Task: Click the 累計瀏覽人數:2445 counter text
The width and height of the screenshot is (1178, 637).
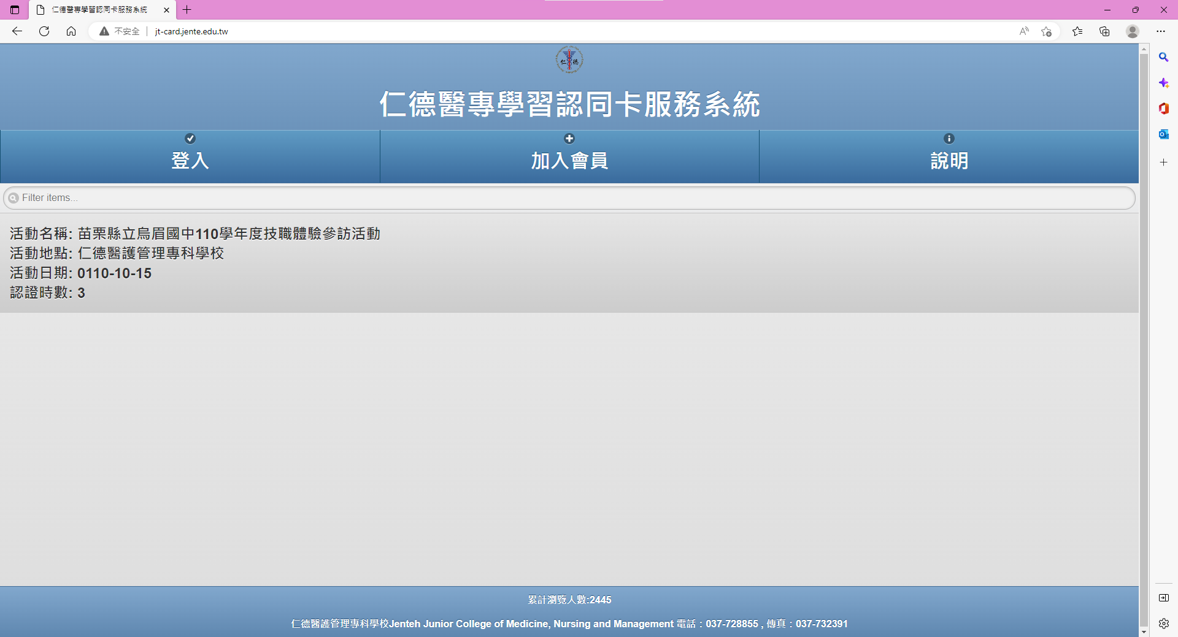Action: click(x=569, y=600)
